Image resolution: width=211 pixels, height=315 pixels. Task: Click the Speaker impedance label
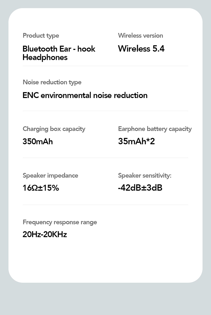pos(50,176)
